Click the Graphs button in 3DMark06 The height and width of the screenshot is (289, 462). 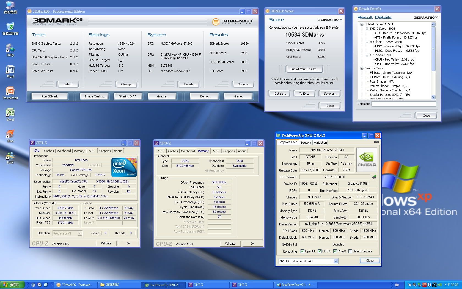click(163, 96)
